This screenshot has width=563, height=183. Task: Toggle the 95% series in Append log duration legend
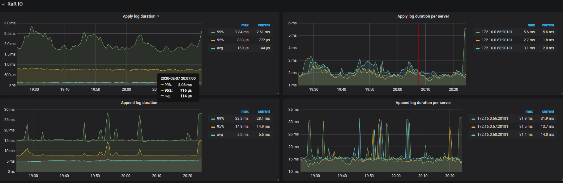(x=220, y=127)
